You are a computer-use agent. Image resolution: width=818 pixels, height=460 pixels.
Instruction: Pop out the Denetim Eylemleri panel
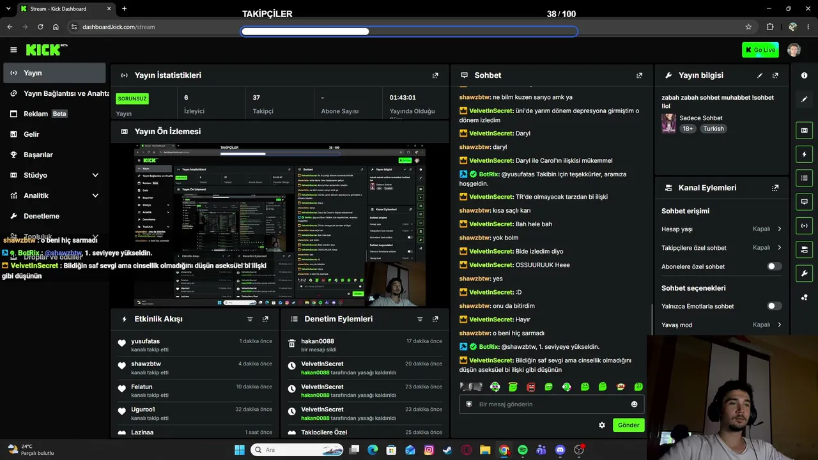[435, 319]
